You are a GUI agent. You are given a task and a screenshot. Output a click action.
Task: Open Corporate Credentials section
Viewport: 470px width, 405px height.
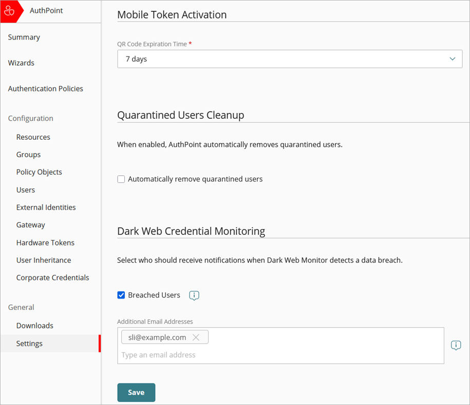(52, 278)
